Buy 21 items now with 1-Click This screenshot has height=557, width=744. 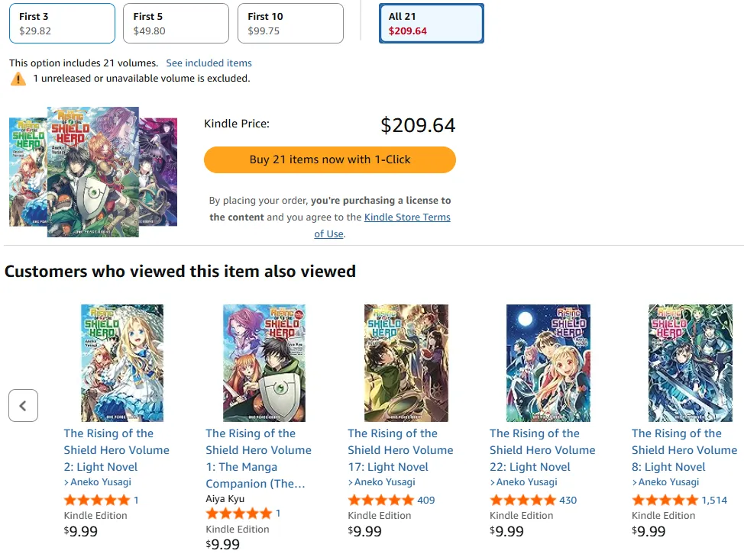[x=329, y=159]
